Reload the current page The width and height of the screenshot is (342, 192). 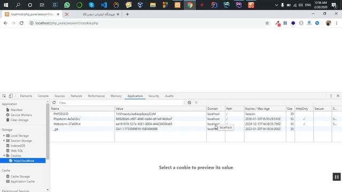21,23
